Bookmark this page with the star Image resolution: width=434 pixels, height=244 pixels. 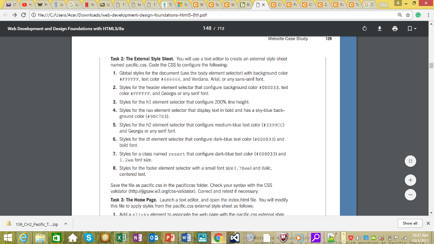pos(408,15)
